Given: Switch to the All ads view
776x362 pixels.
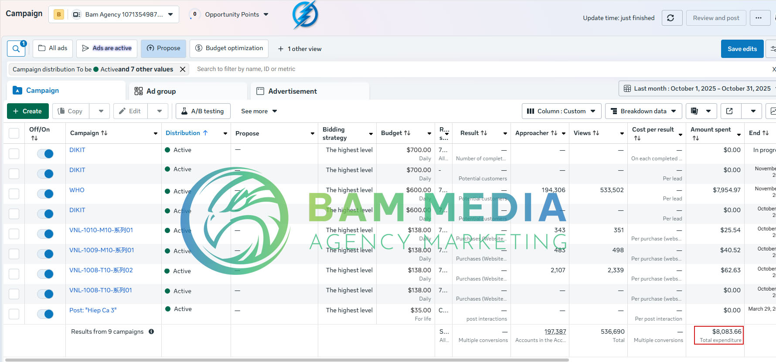Looking at the screenshot, I should click(53, 48).
